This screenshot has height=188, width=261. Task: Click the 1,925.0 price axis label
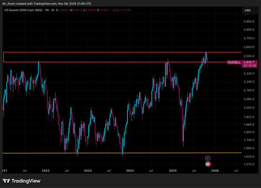(249, 117)
